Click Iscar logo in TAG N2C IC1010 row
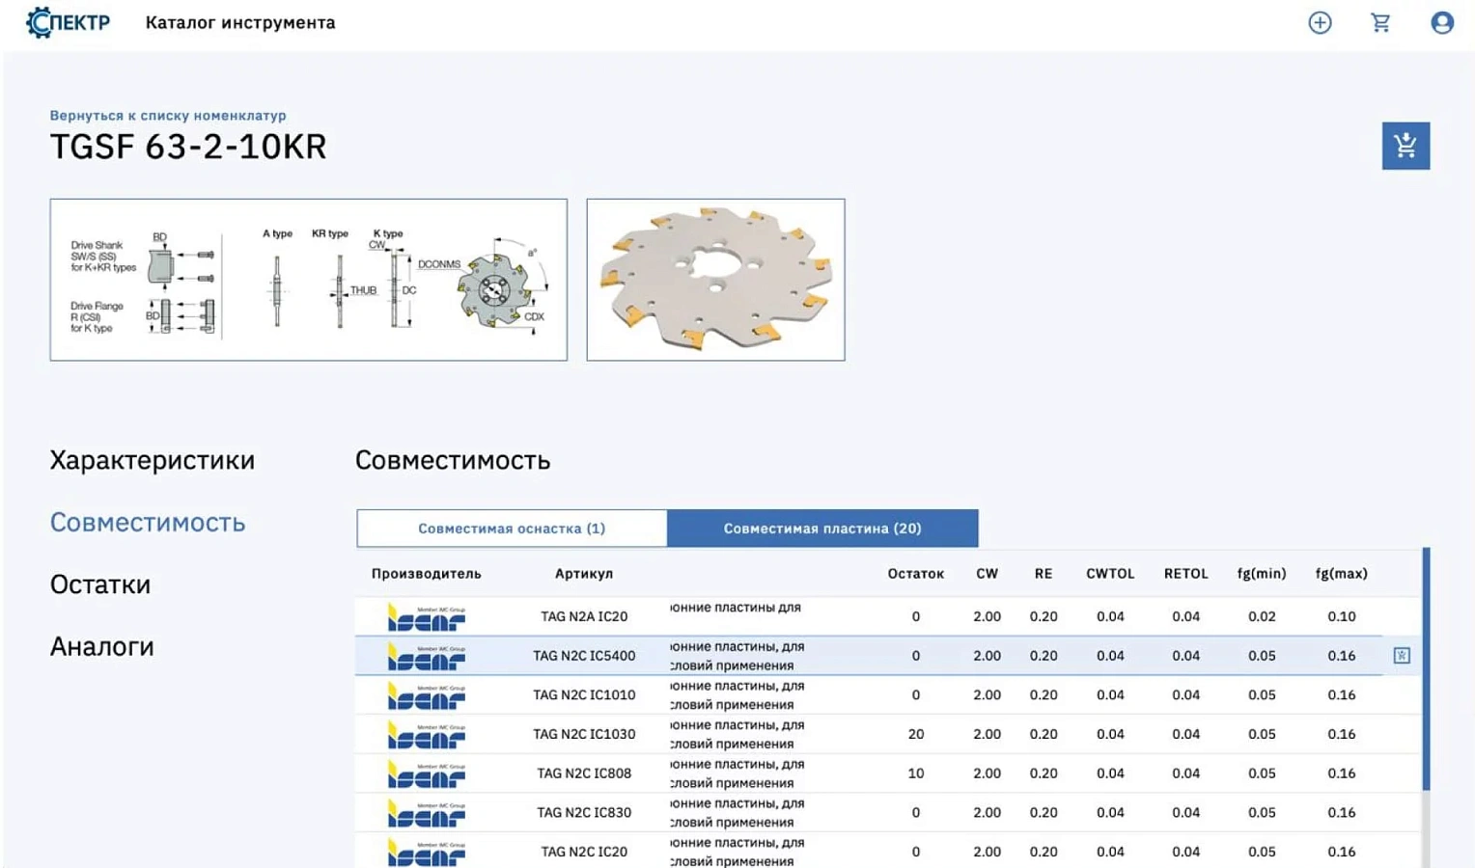This screenshot has height=868, width=1475. coord(426,695)
